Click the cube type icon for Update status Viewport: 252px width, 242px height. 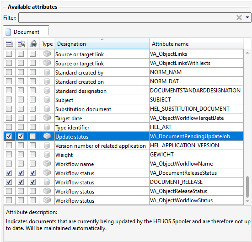(x=47, y=136)
